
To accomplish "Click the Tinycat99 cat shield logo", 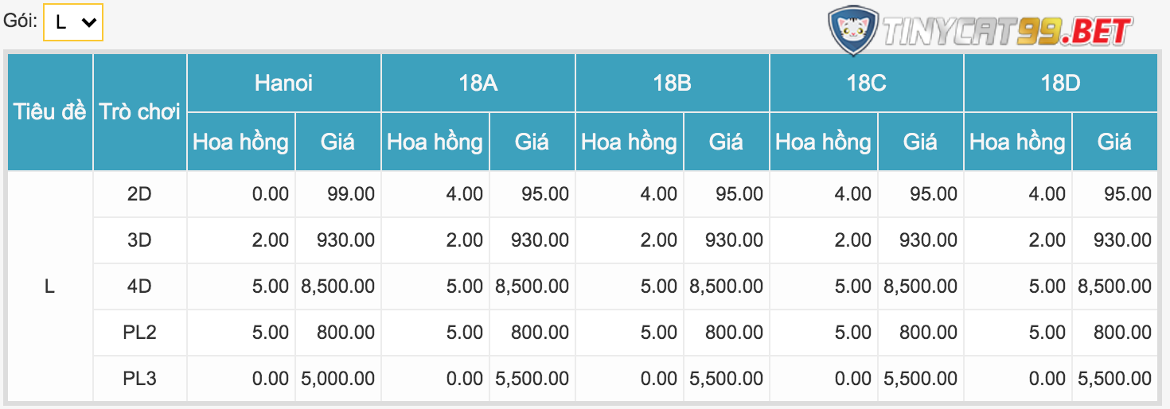I will pos(852,32).
